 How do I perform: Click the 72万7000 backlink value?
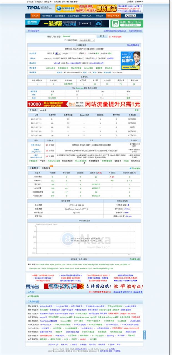click(x=52, y=98)
